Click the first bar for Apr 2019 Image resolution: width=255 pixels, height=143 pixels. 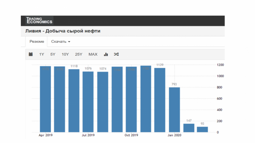pyautogui.click(x=45, y=99)
